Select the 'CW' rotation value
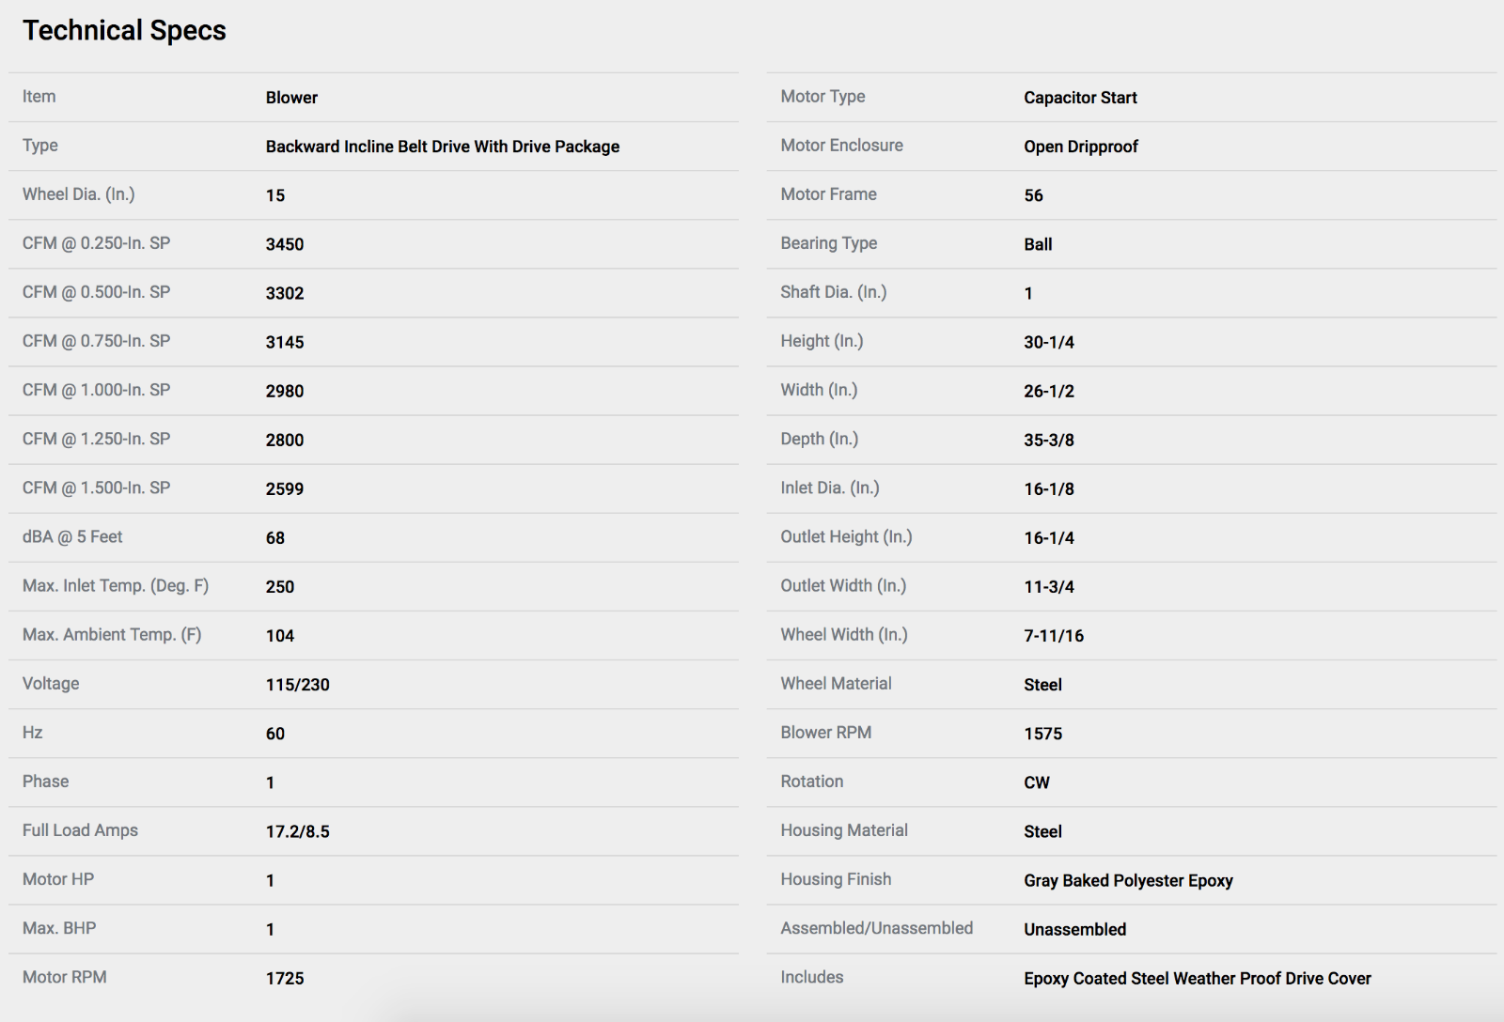This screenshot has width=1504, height=1022. coord(1037,782)
